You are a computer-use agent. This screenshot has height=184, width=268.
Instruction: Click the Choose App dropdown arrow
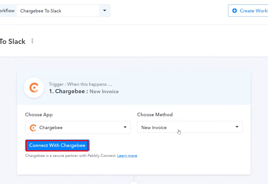click(125, 127)
